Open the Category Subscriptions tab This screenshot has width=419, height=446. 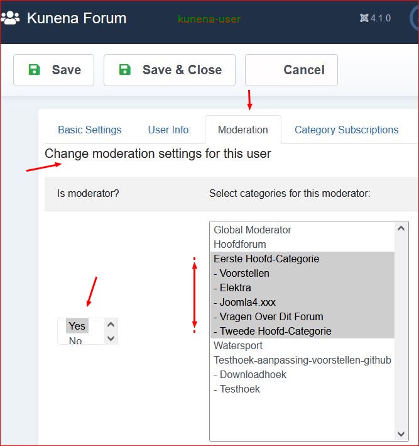pos(346,130)
